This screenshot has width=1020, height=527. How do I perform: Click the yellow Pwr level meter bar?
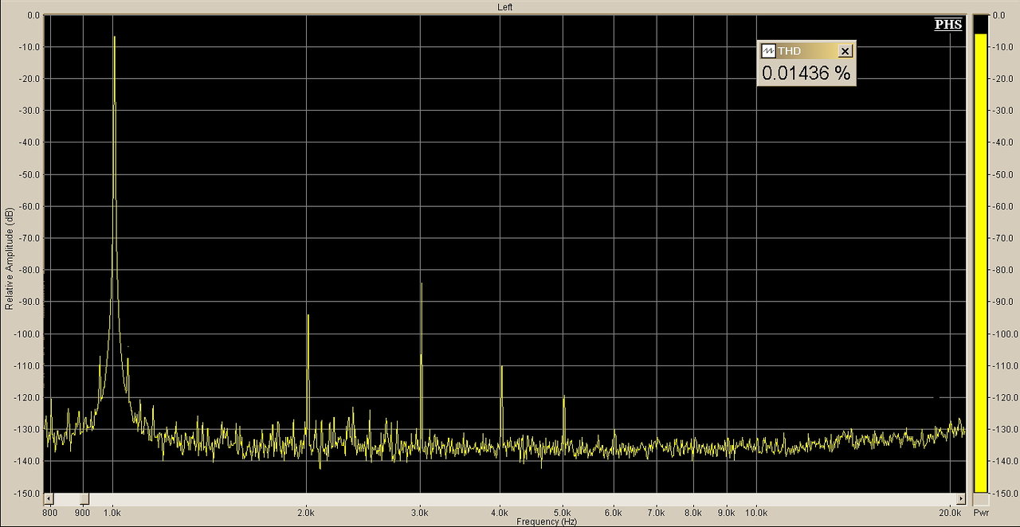981,263
